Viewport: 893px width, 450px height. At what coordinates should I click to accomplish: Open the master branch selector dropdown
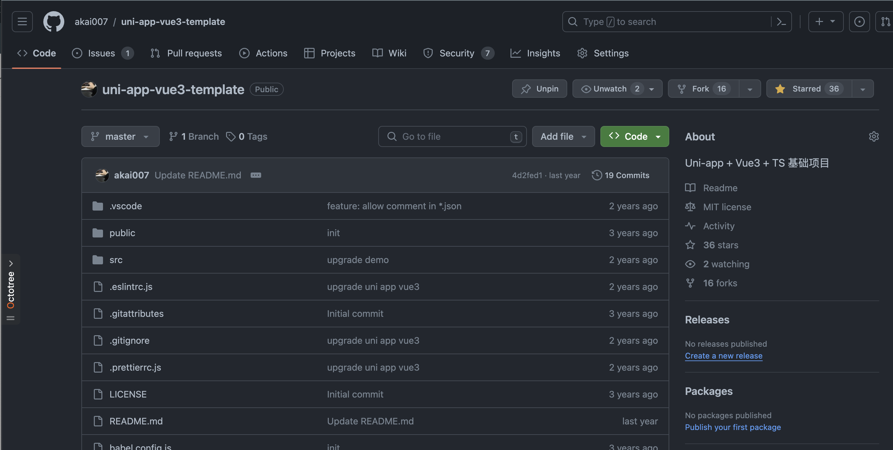[x=120, y=136]
